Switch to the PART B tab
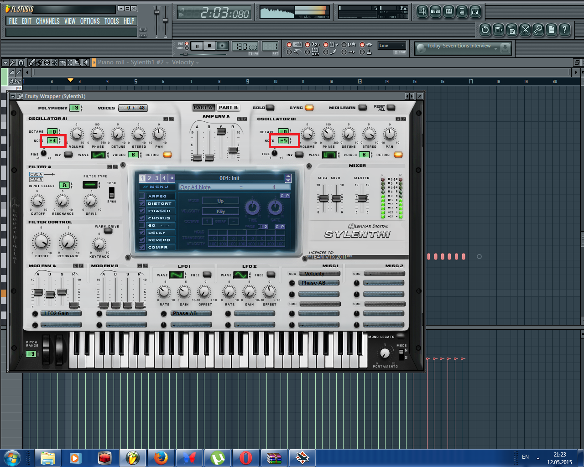The image size is (584, 467). [228, 108]
